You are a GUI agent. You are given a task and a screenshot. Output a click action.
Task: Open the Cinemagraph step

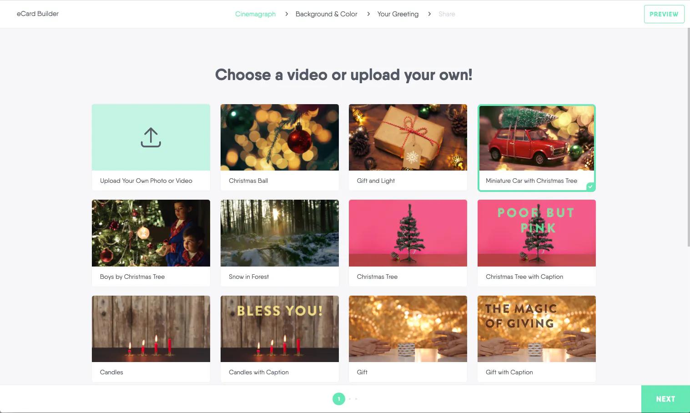[x=255, y=14]
